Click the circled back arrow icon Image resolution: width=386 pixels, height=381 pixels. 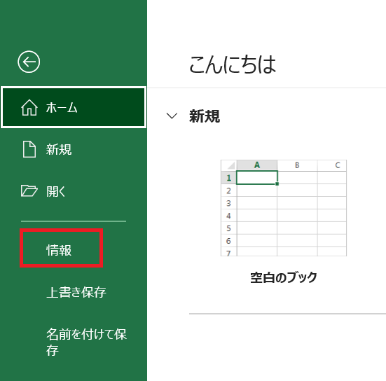[29, 62]
